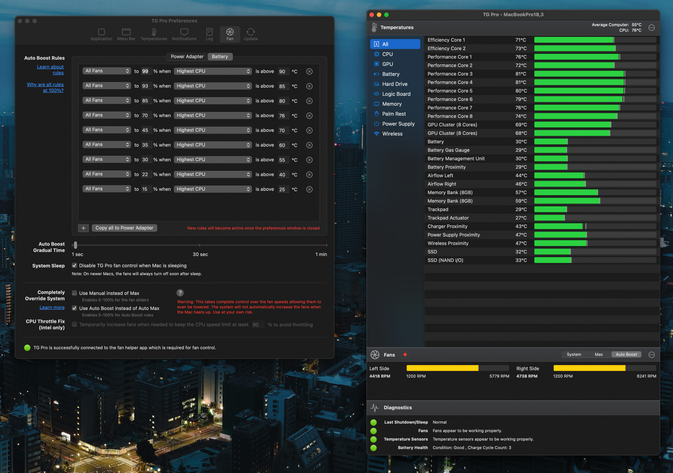Switch to the Power Adapter tab
Viewport: 673px width, 473px height.
187,57
